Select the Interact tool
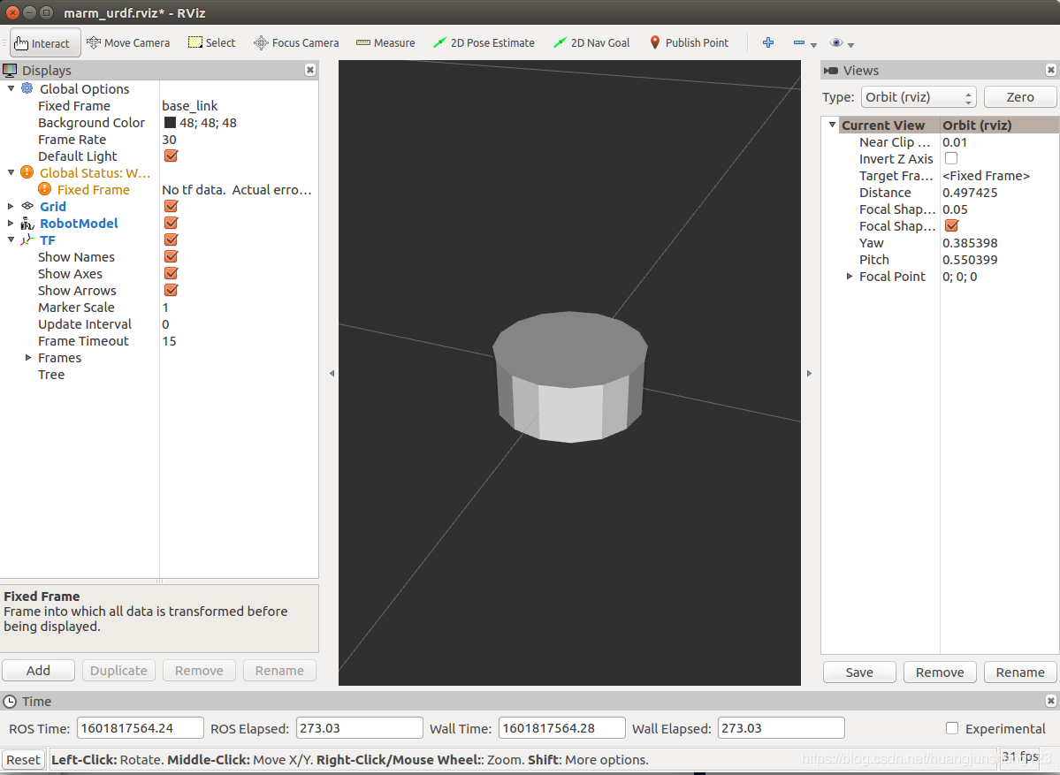Image resolution: width=1060 pixels, height=775 pixels. pyautogui.click(x=45, y=42)
